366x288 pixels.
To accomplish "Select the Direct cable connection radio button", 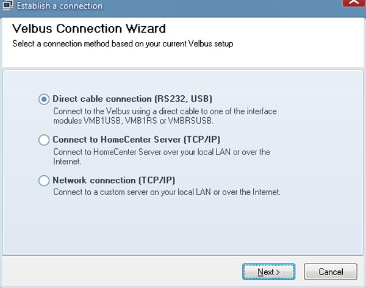I will (x=44, y=99).
